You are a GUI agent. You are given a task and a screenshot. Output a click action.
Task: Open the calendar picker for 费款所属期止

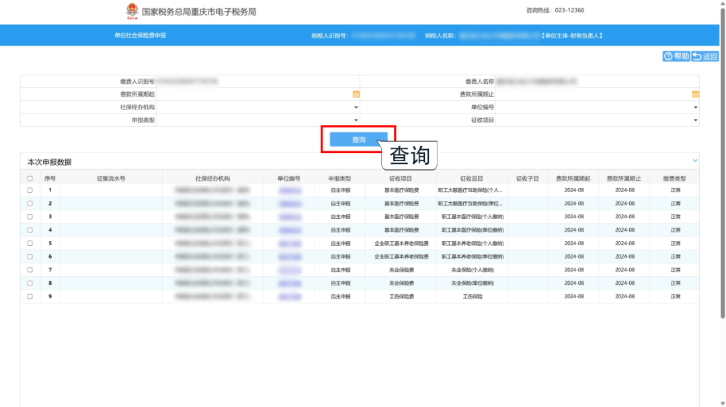695,95
